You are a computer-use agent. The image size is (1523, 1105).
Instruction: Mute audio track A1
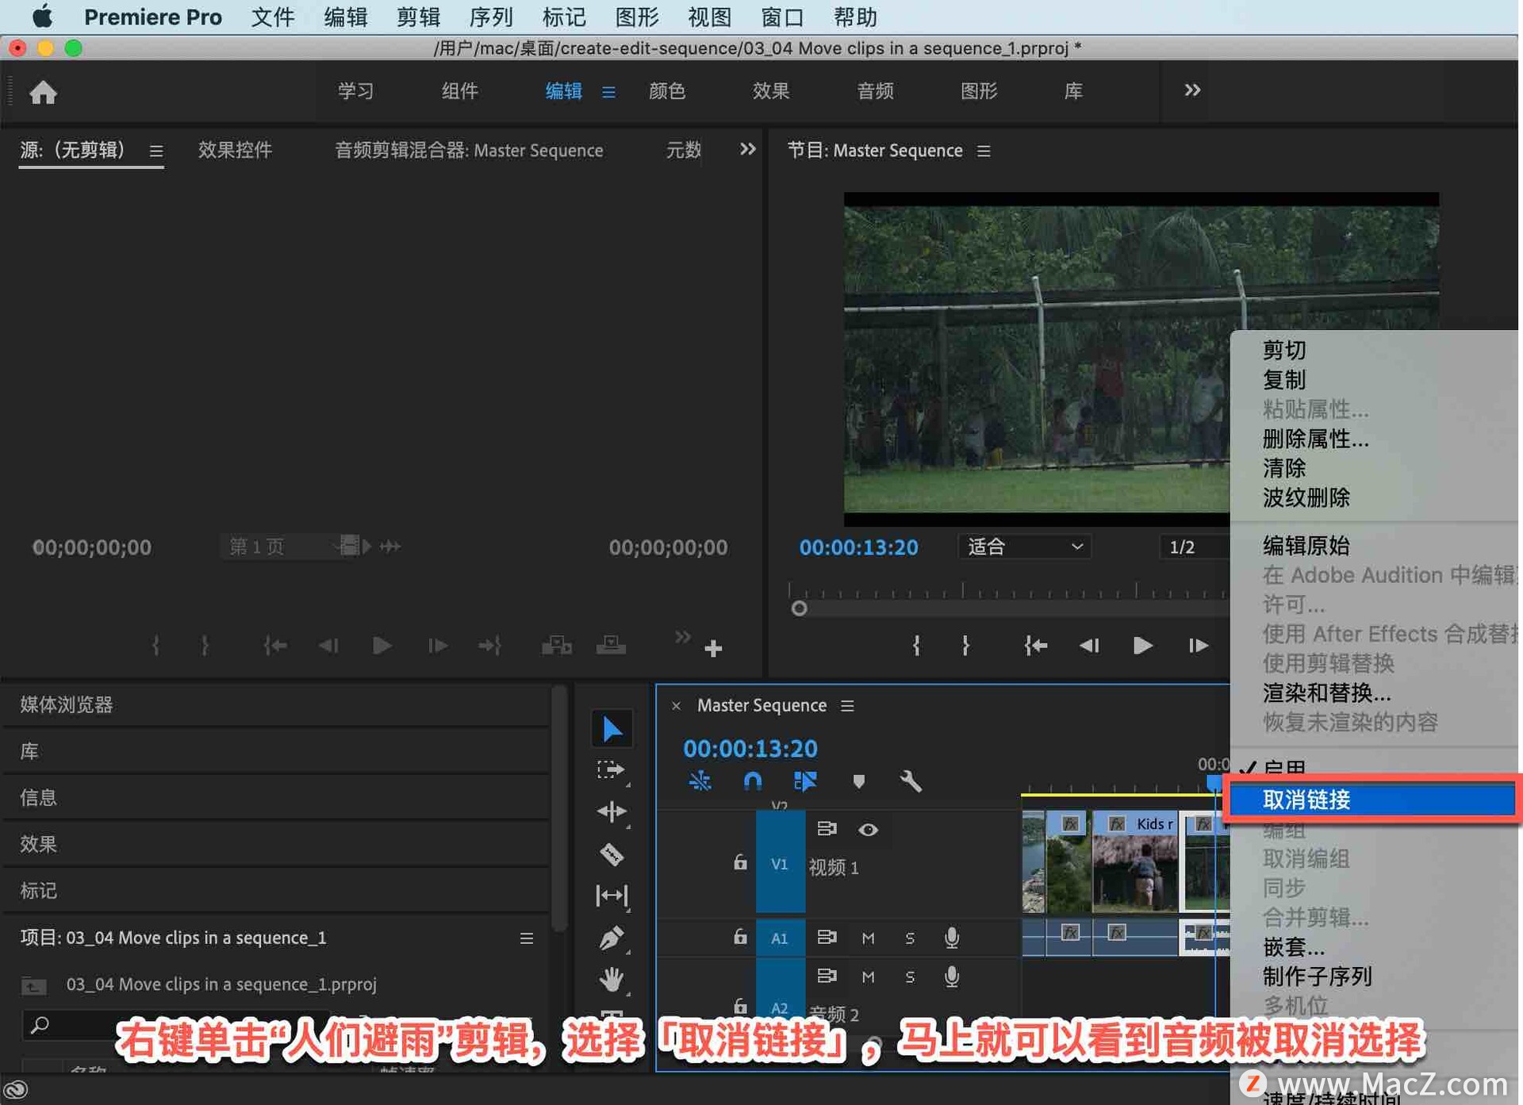click(x=868, y=938)
